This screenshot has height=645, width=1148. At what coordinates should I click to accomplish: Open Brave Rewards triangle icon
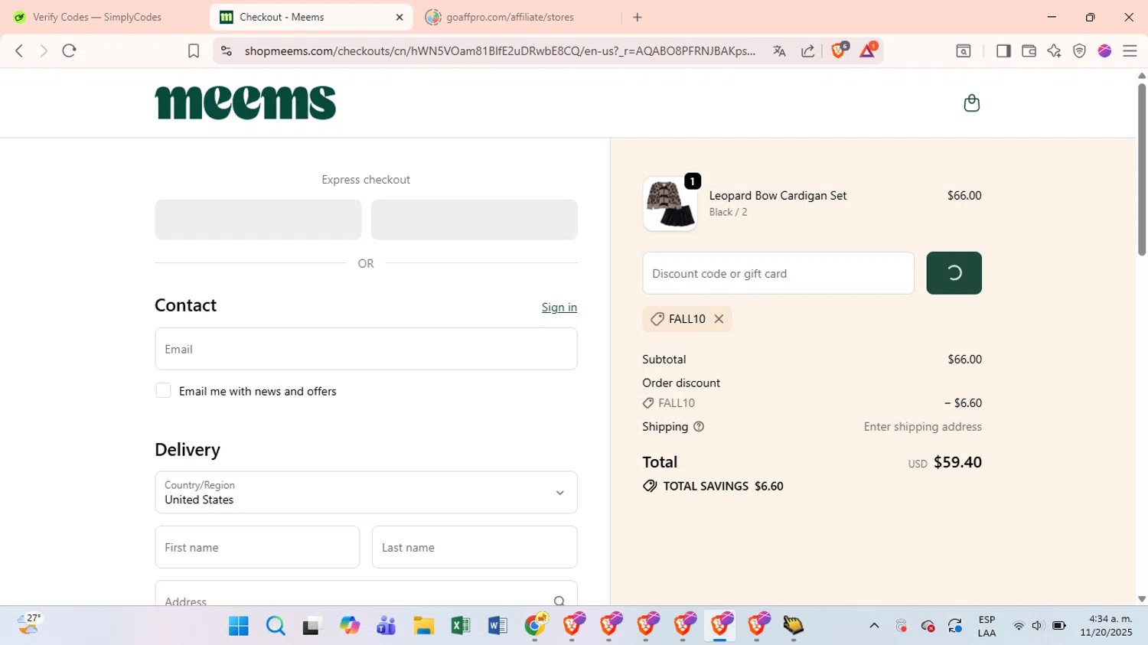868,50
